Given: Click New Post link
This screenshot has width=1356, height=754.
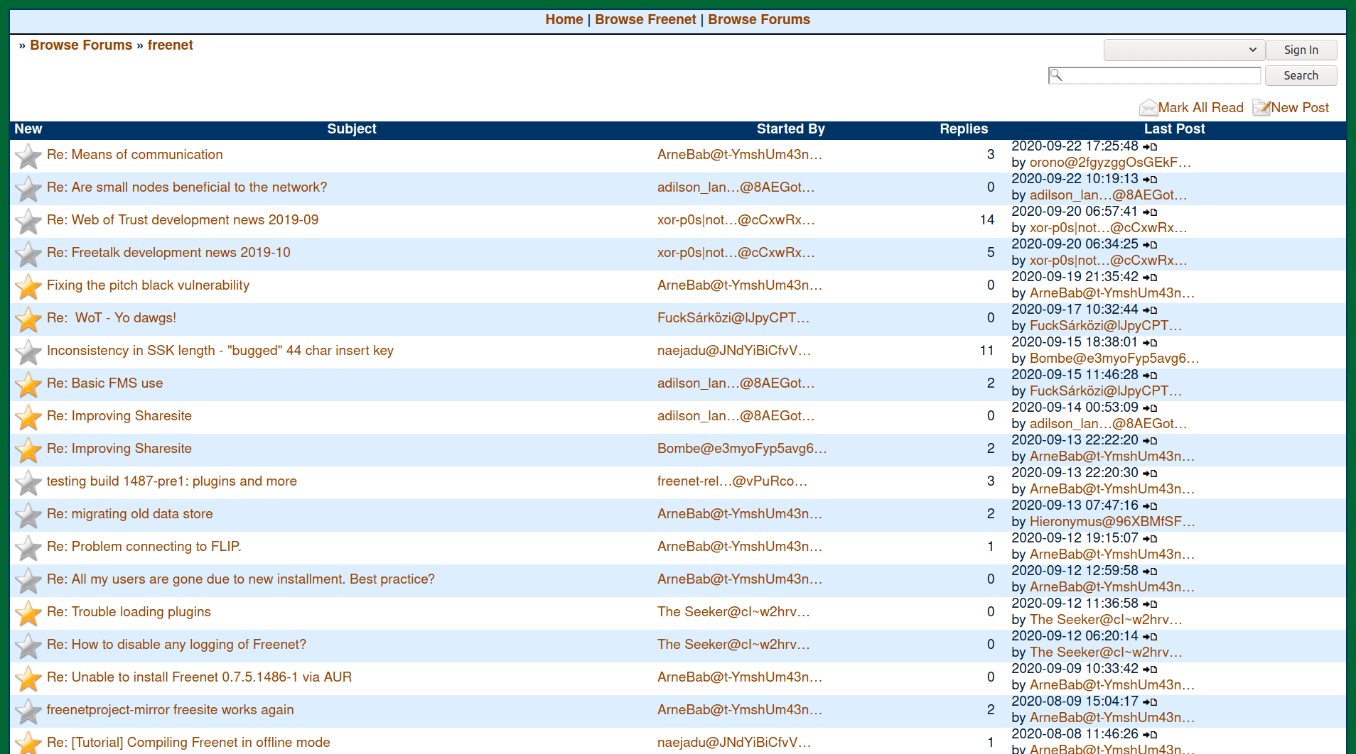Looking at the screenshot, I should (1300, 108).
